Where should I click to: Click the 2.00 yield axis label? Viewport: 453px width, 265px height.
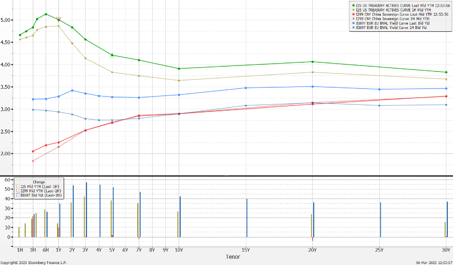pyautogui.click(x=6, y=154)
